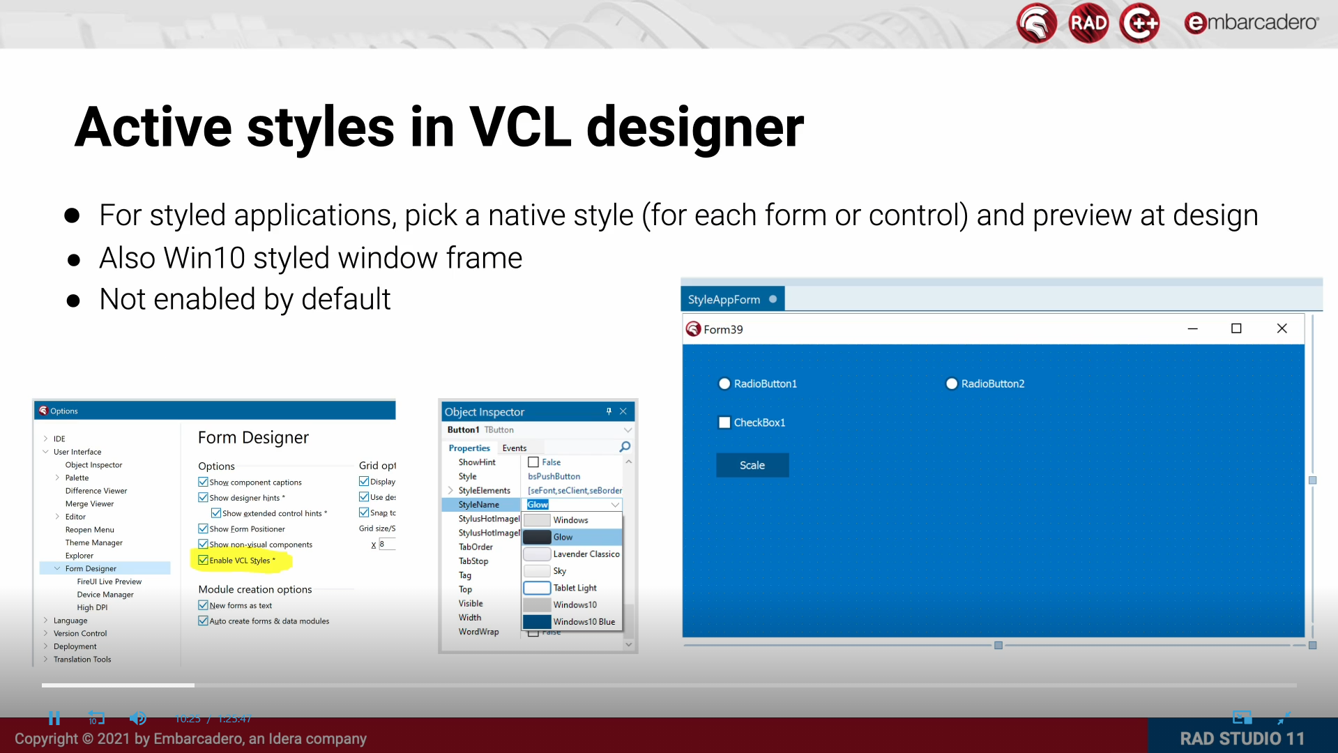Click the Object Inspector search magnifier
The width and height of the screenshot is (1338, 753).
point(625,447)
